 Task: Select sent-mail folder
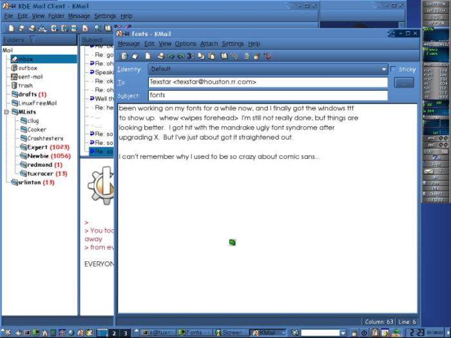27,77
